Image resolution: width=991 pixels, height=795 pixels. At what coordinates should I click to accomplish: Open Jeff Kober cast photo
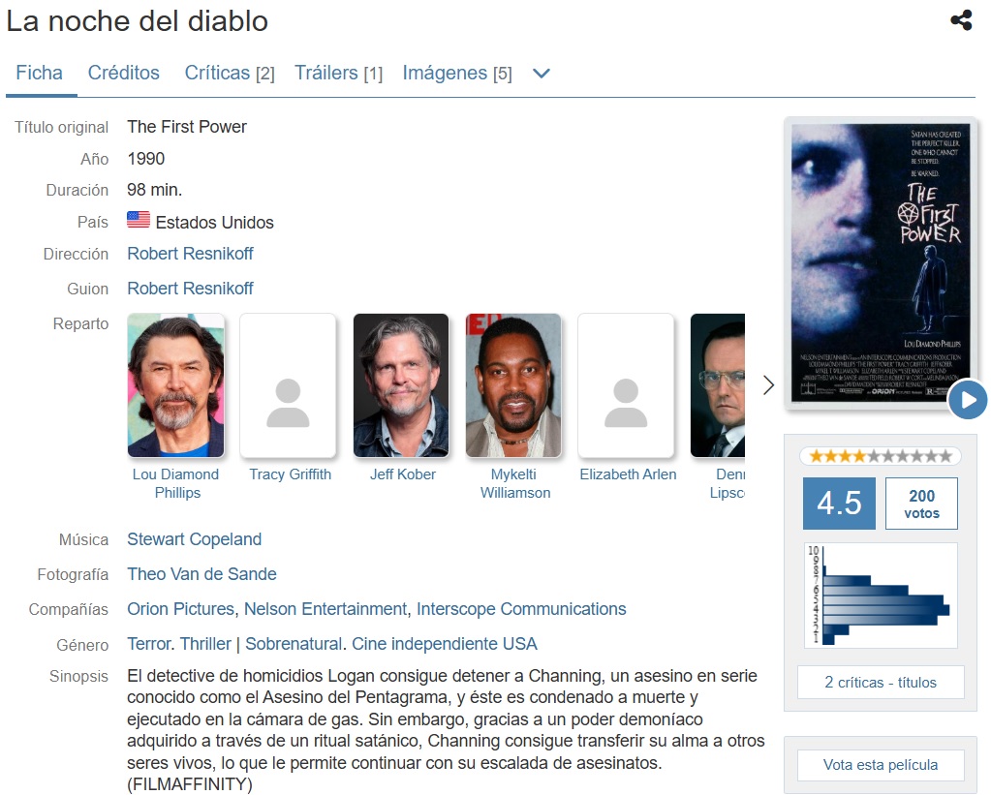point(401,384)
